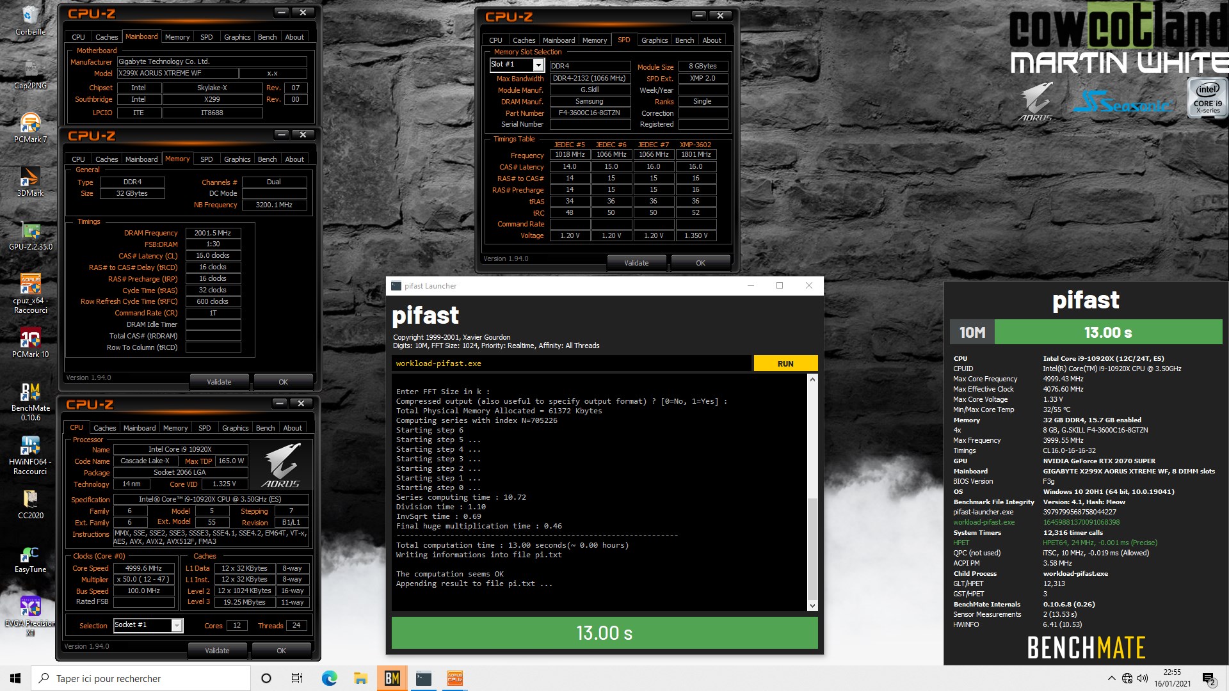
Task: Launch EasyTune from the desktop
Action: 30,558
